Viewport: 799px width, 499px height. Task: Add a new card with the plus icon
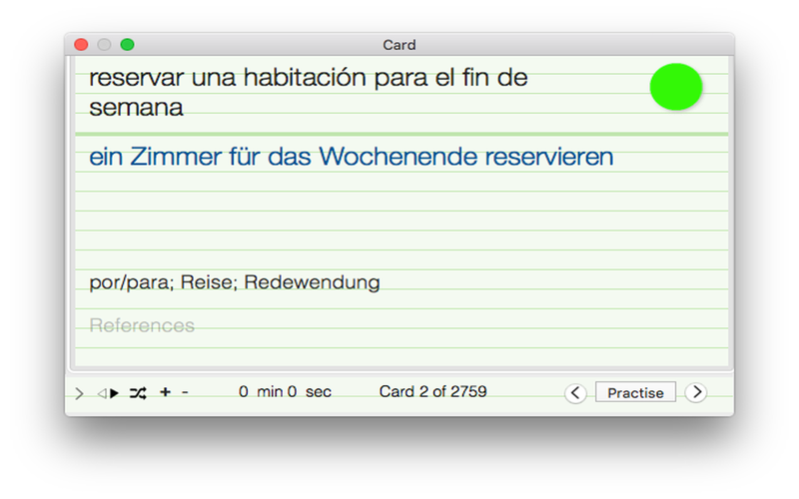coord(165,391)
